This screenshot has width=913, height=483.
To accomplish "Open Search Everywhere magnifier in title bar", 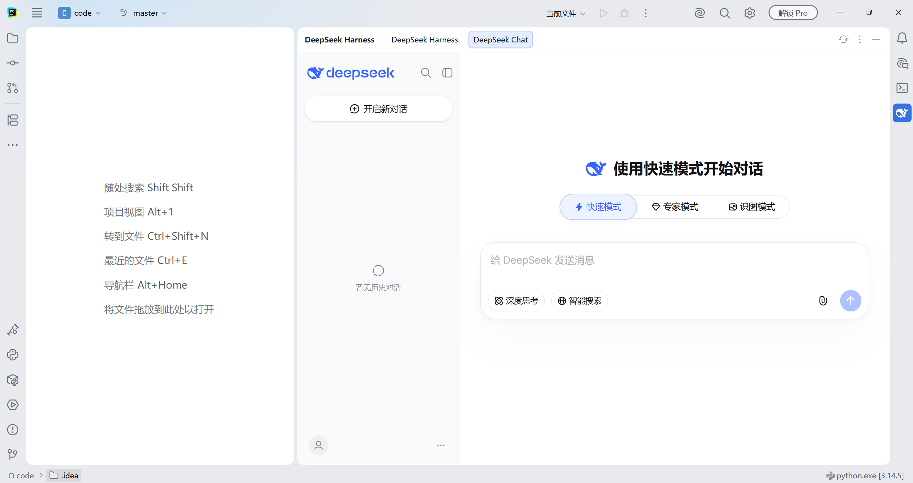I will pos(725,13).
